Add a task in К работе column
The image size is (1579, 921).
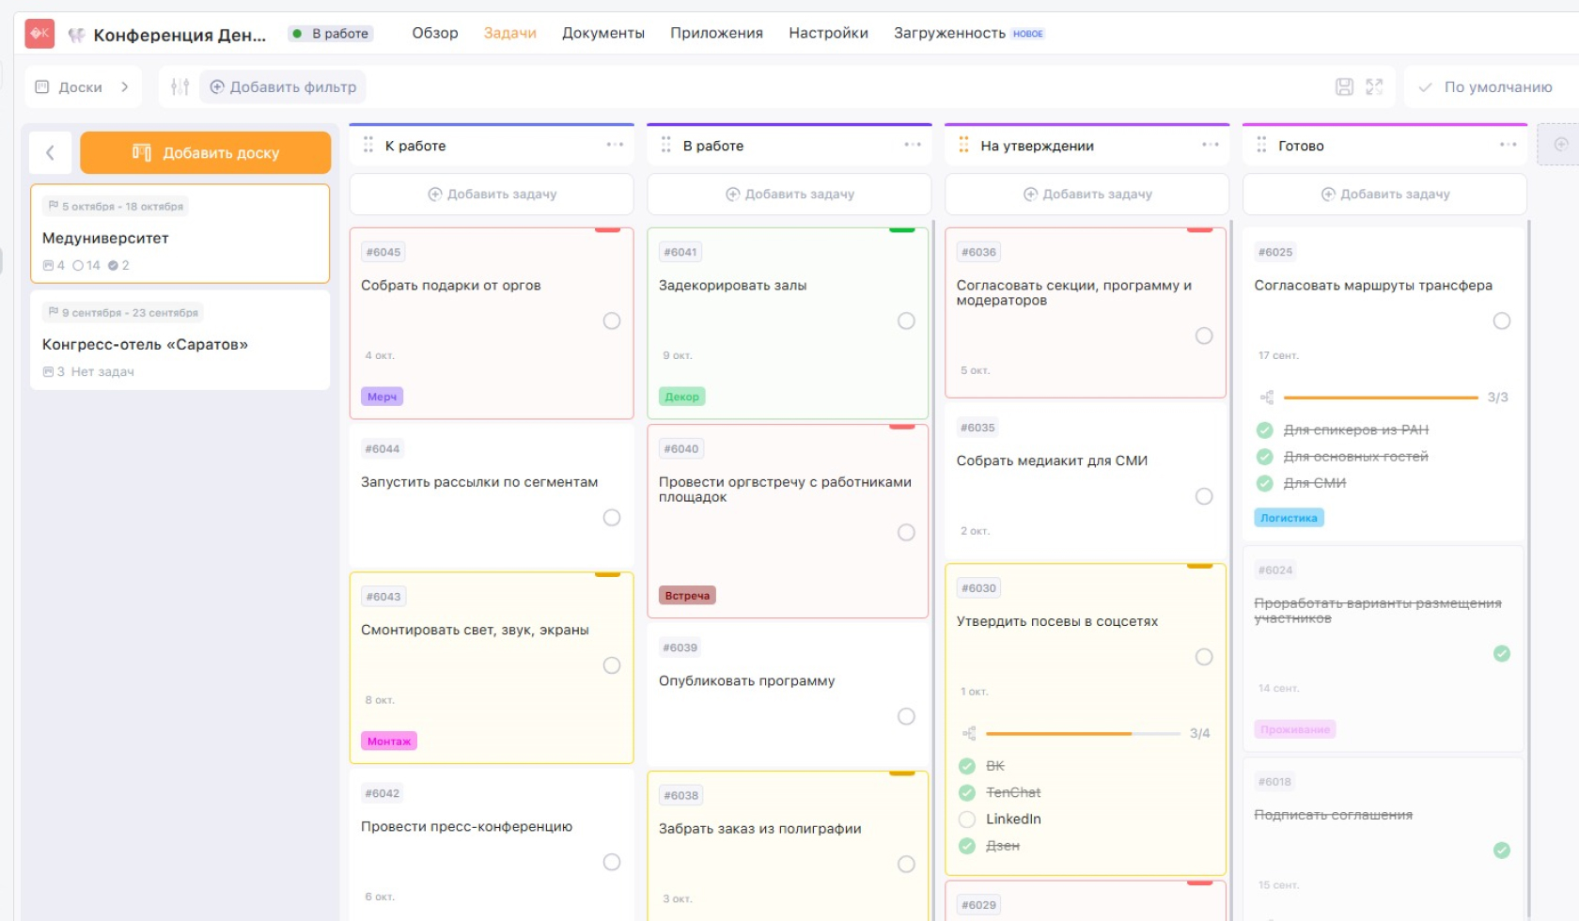coord(492,194)
